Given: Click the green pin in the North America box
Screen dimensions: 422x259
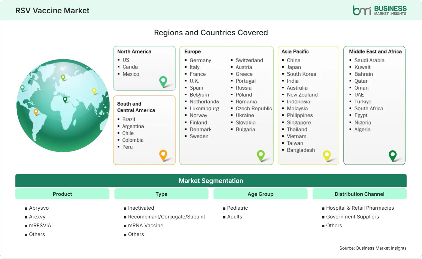Looking at the screenshot, I should click(163, 81).
